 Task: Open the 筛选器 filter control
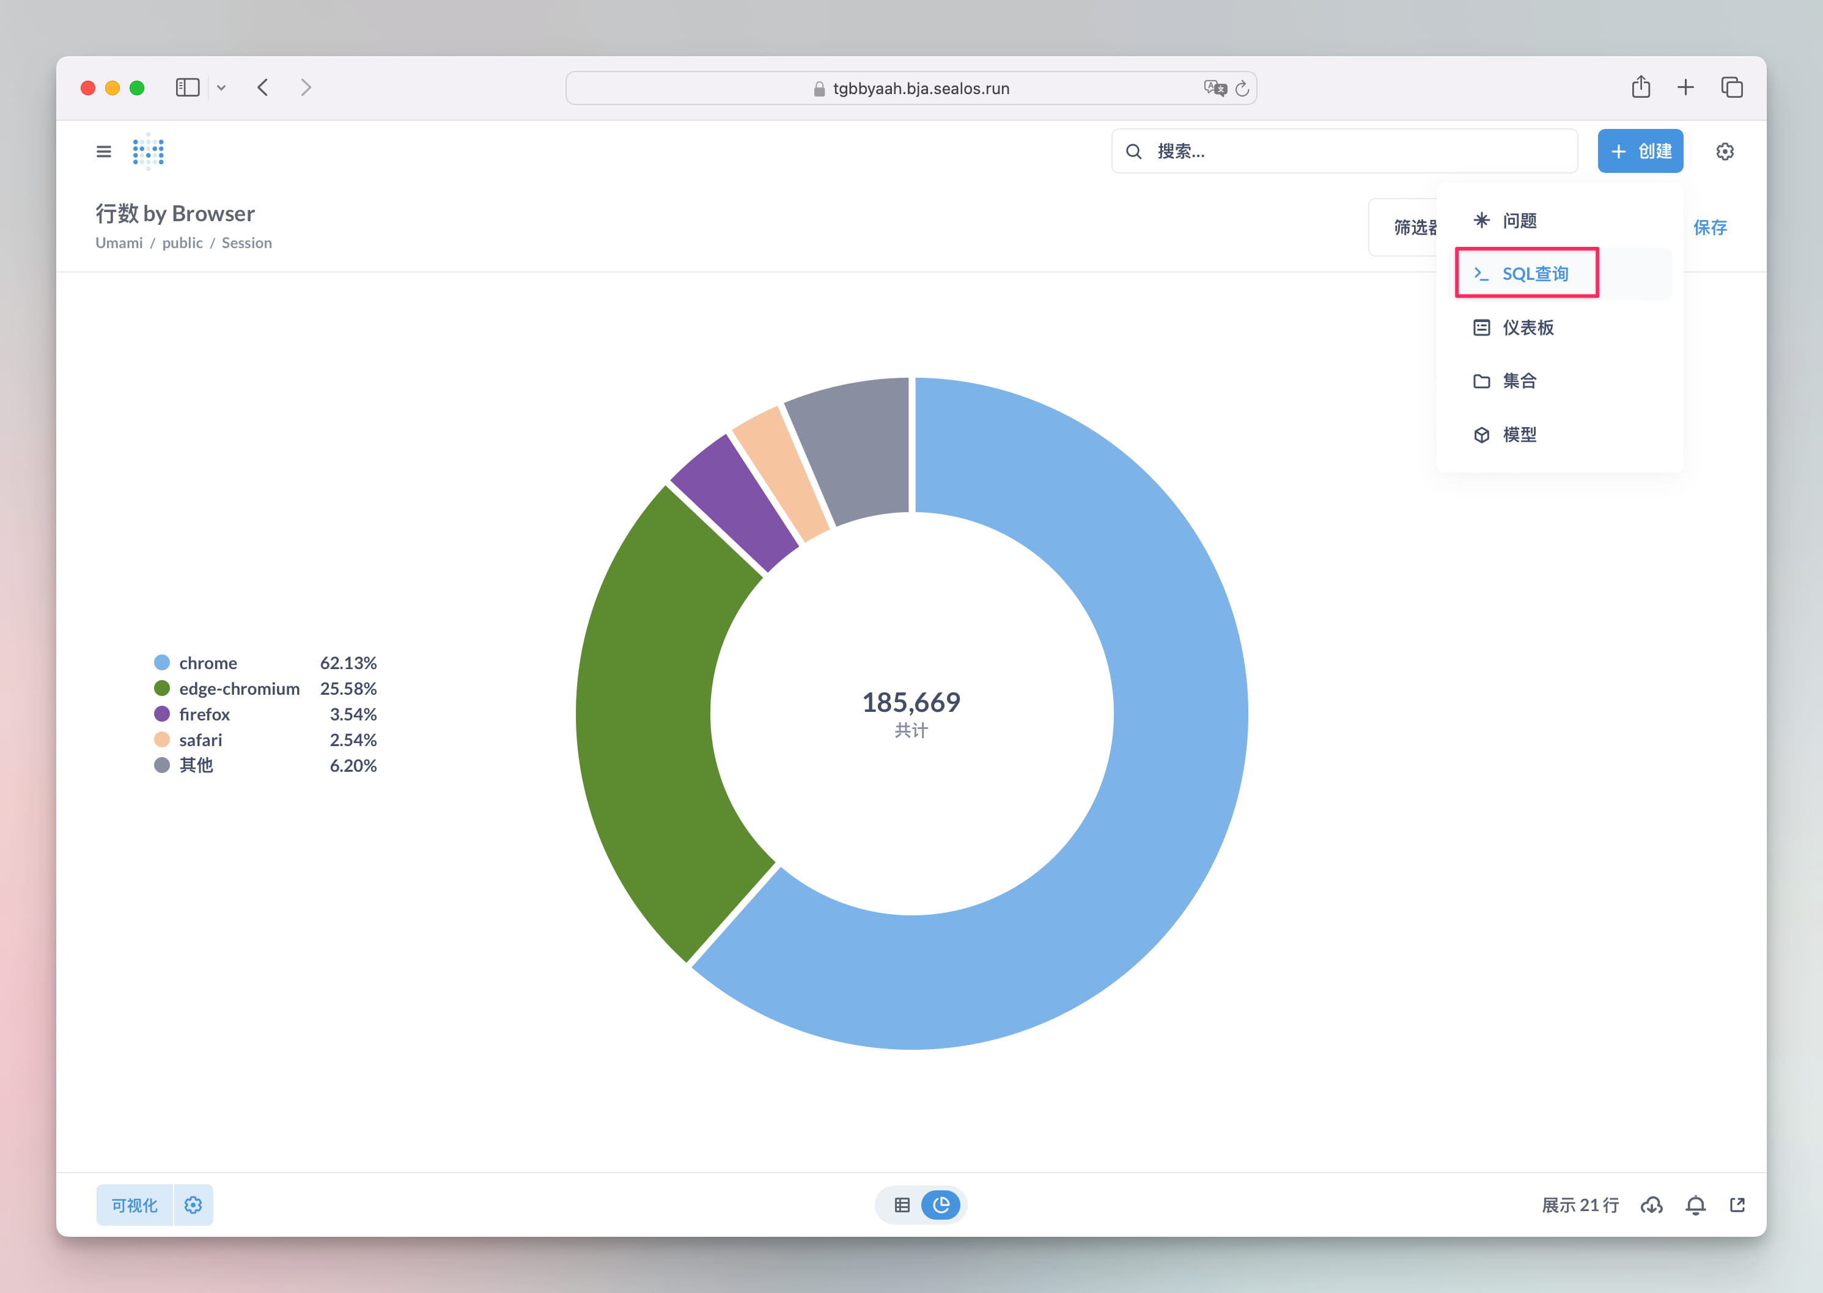(1410, 228)
